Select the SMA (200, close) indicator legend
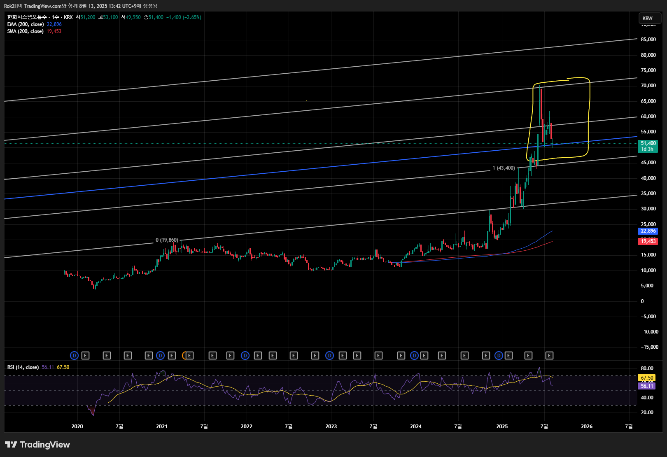 [x=26, y=31]
